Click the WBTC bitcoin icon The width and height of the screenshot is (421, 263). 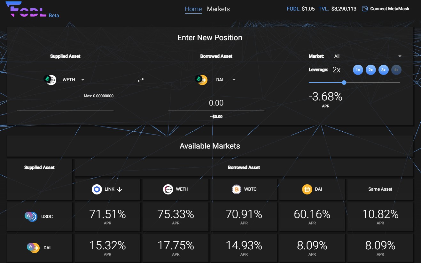click(237, 189)
